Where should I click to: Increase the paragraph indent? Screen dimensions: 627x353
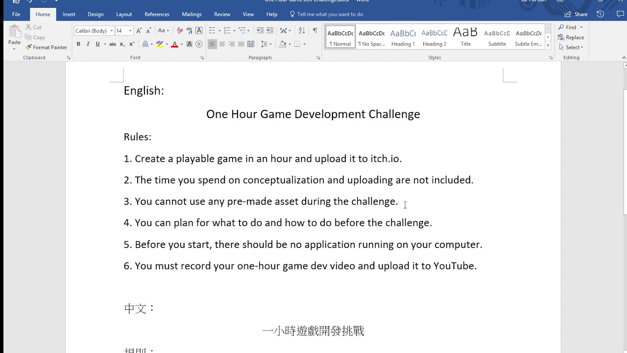(270, 30)
